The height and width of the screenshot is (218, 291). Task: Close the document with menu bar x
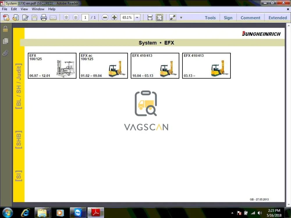point(288,9)
